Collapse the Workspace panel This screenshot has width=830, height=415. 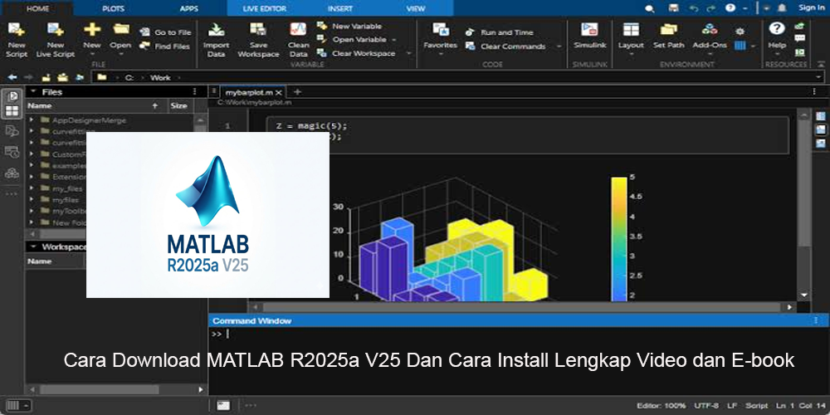(33, 247)
